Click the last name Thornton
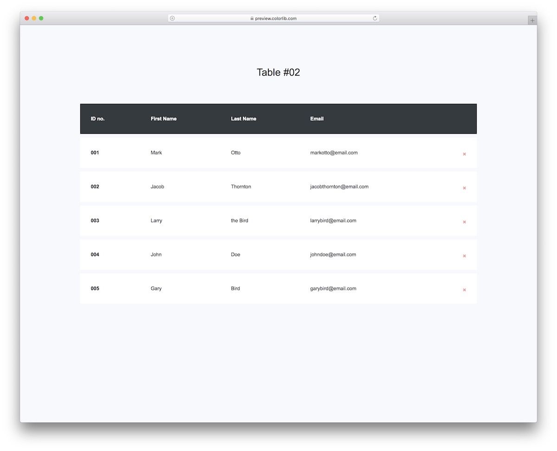This screenshot has width=557, height=451. pos(241,187)
